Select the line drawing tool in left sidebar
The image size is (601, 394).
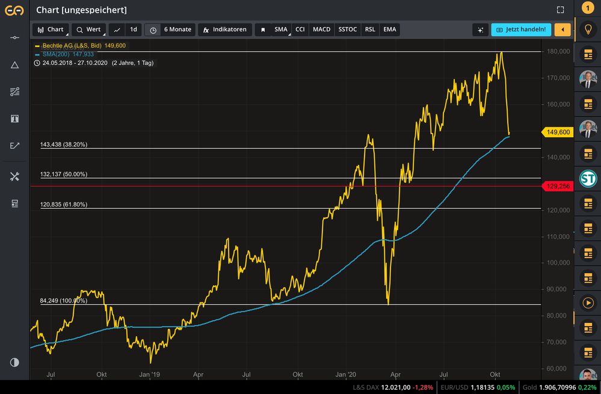click(14, 37)
